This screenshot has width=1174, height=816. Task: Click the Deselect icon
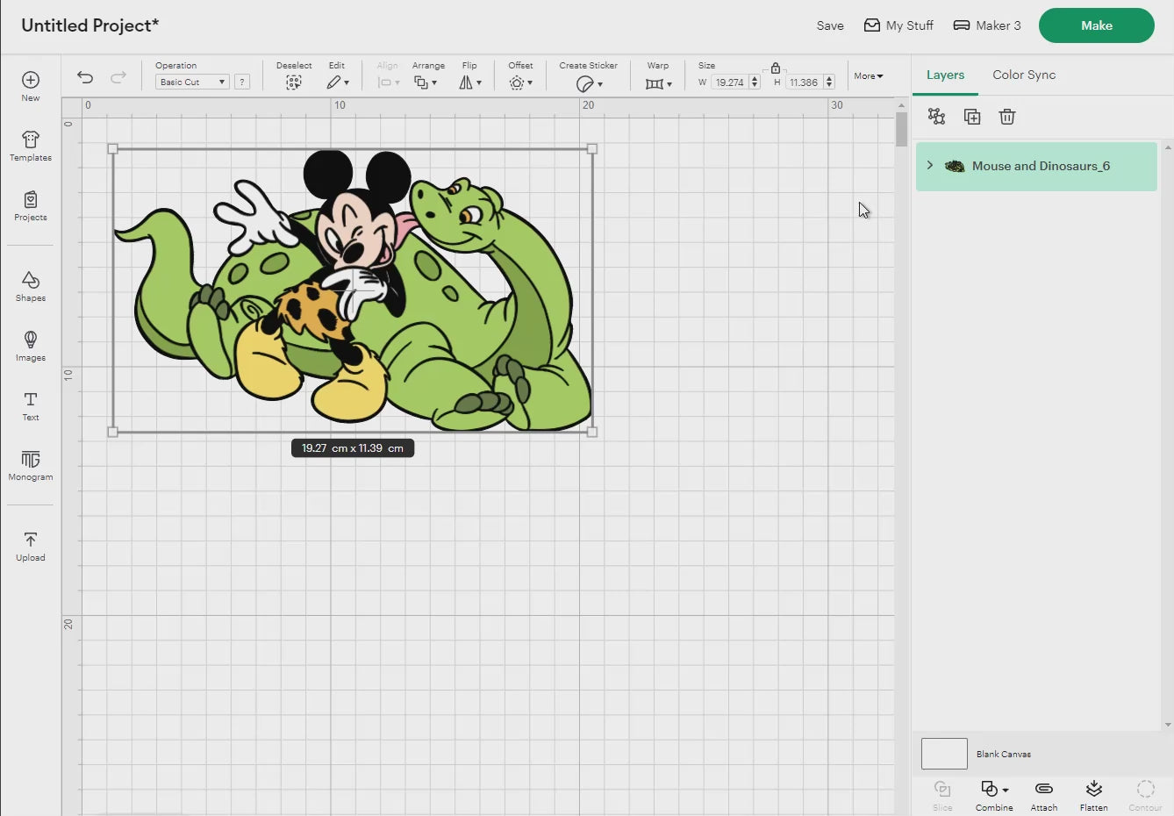point(294,82)
